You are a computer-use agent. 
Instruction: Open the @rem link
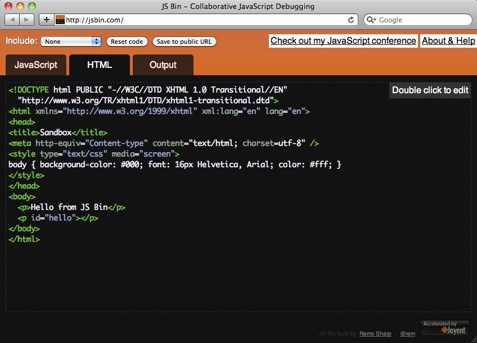click(x=407, y=333)
